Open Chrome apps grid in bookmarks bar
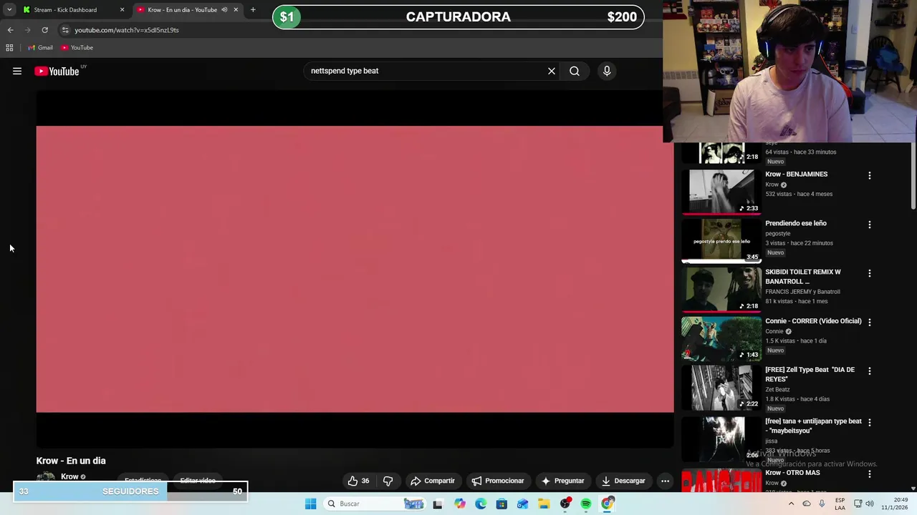 [x=9, y=47]
